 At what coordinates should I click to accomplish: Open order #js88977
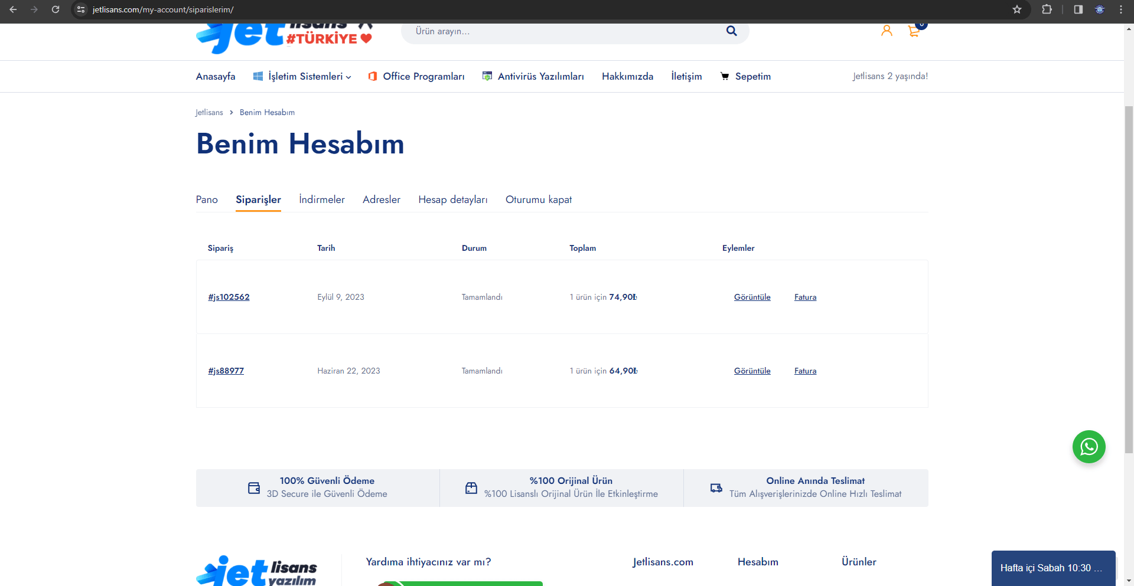tap(226, 371)
